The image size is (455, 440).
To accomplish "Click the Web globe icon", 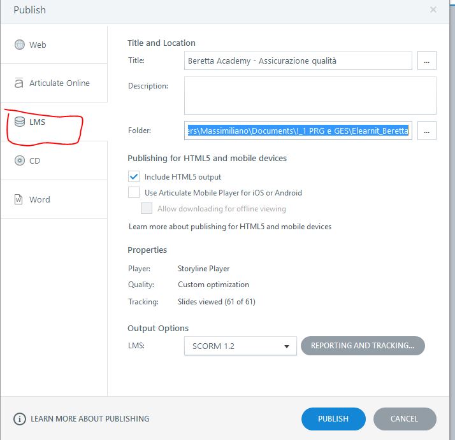I will [x=19, y=45].
